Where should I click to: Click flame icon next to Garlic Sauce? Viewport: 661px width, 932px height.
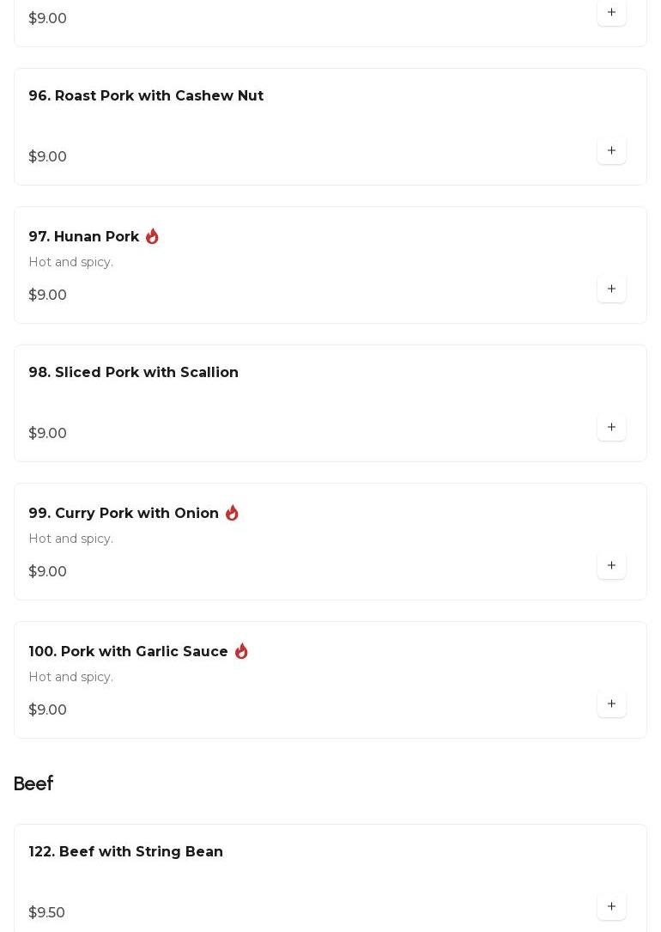241,651
